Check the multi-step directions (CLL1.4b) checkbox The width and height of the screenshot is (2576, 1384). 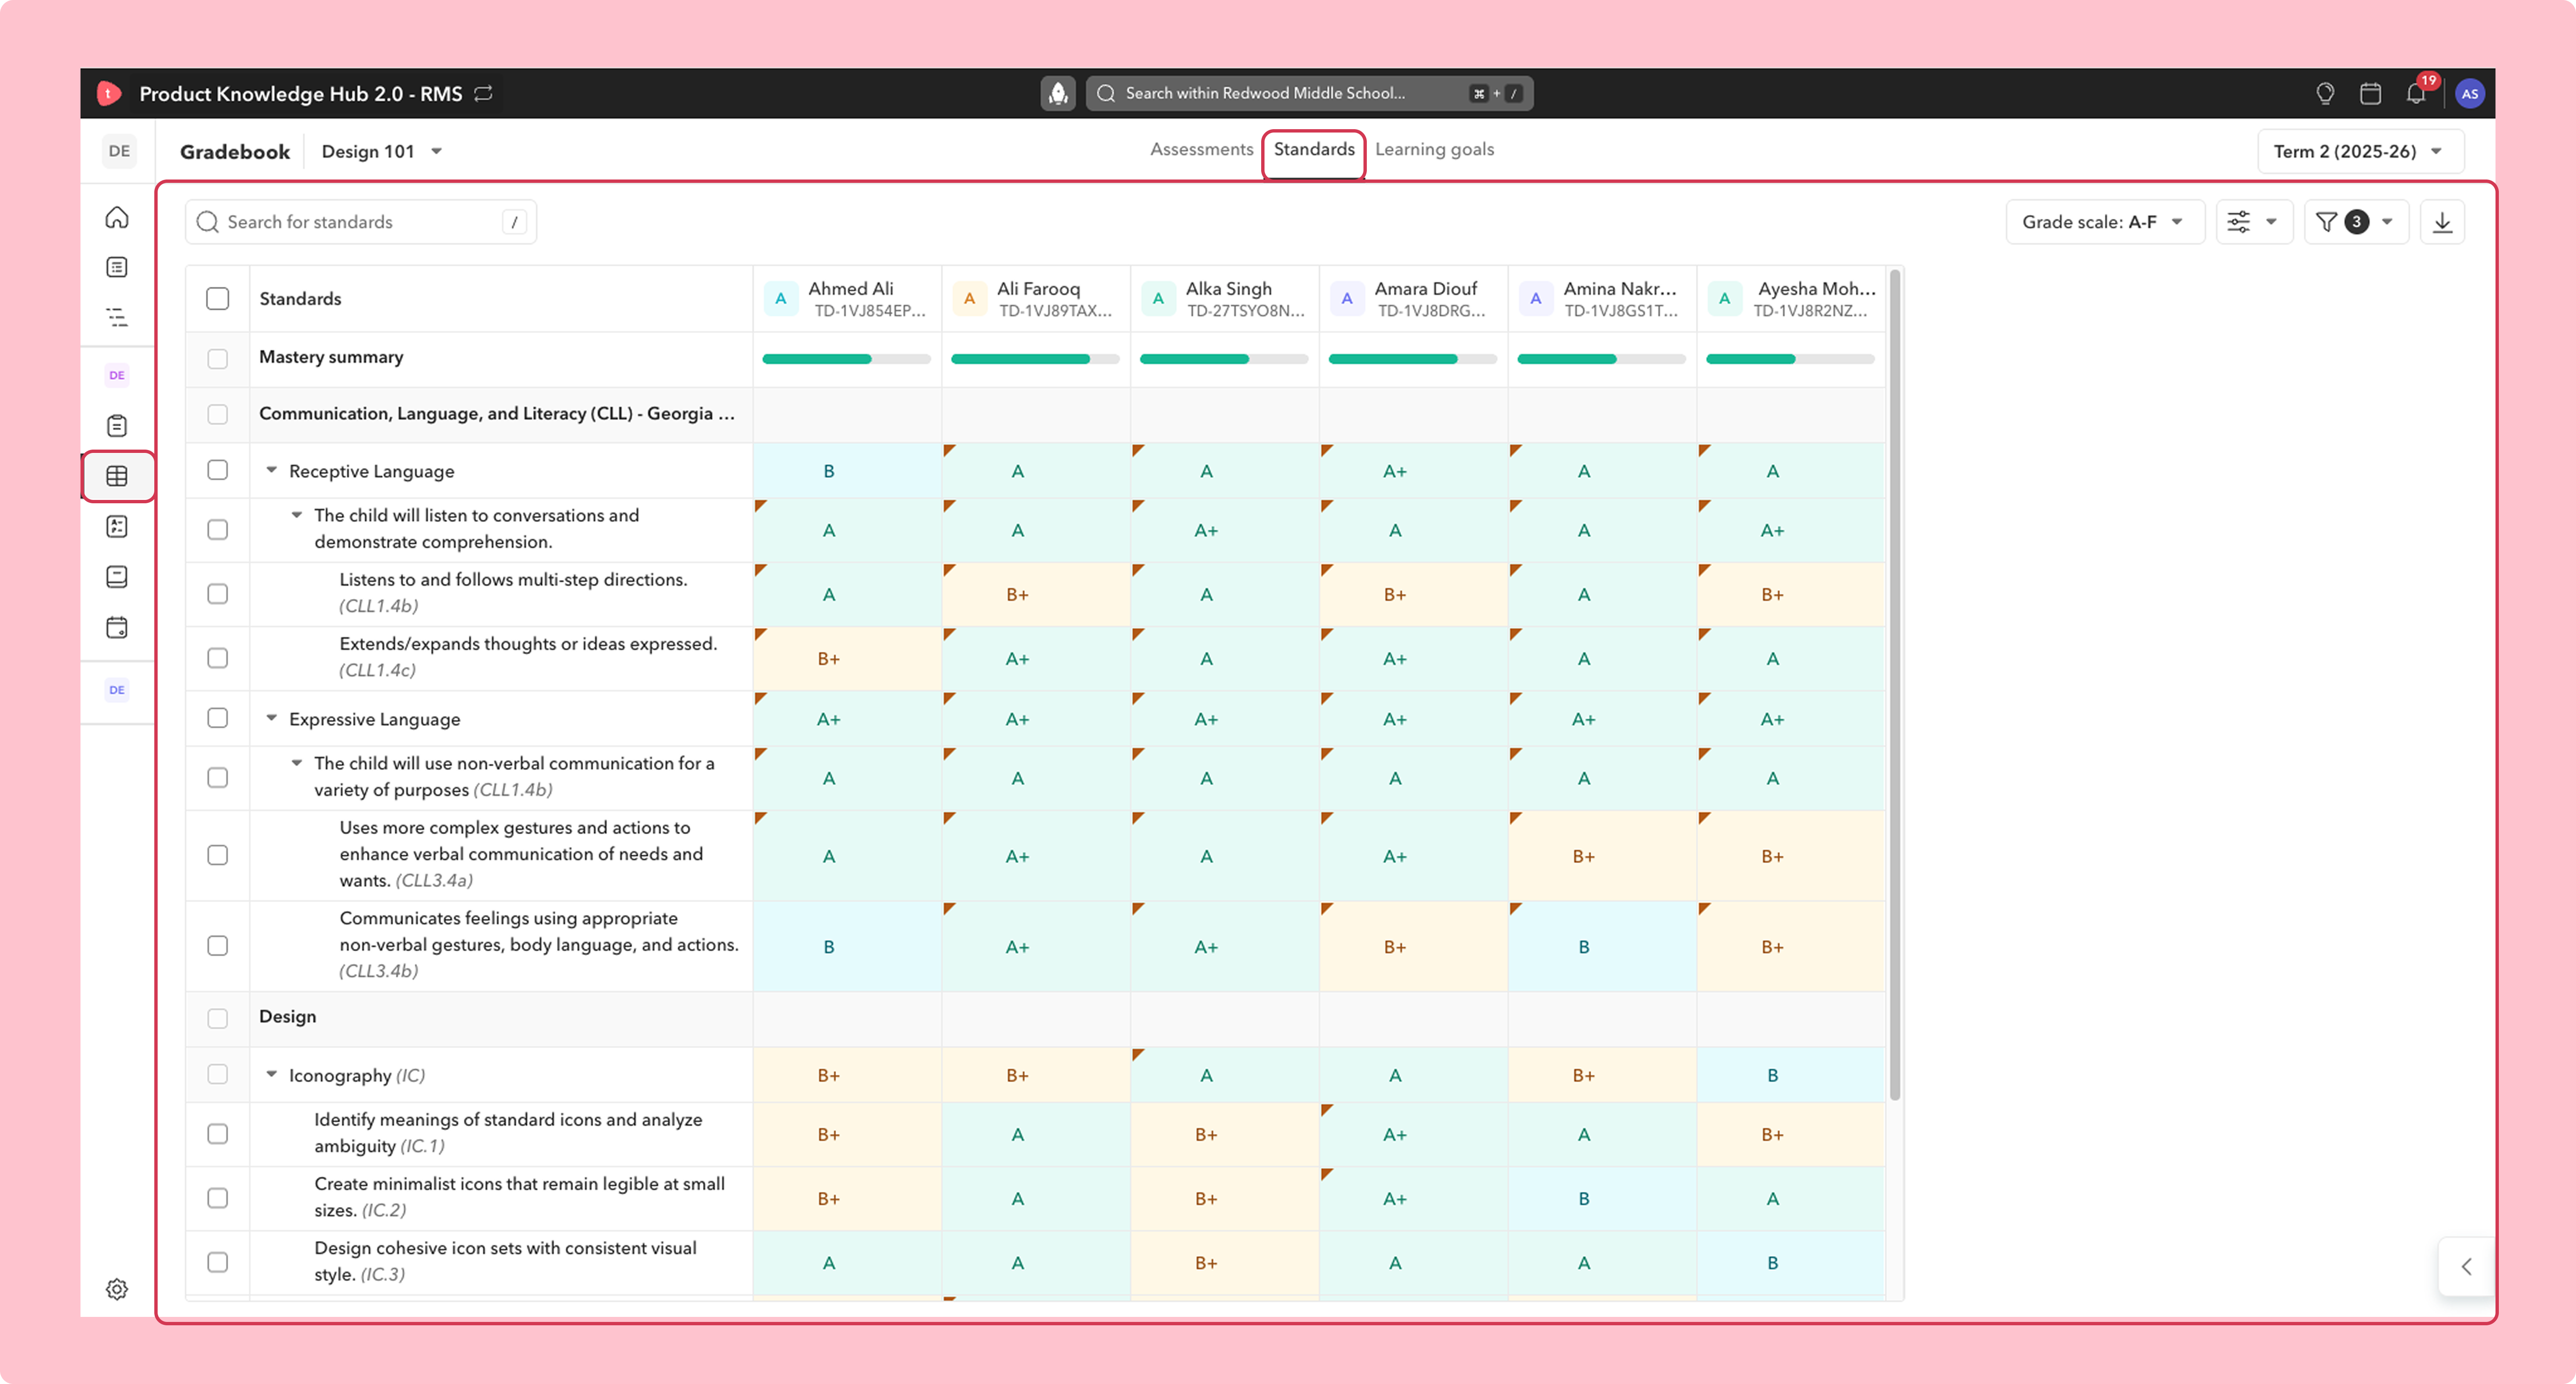tap(217, 594)
